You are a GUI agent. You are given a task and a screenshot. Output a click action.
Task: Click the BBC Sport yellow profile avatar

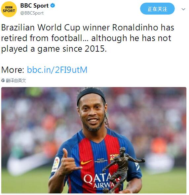coord(9,9)
